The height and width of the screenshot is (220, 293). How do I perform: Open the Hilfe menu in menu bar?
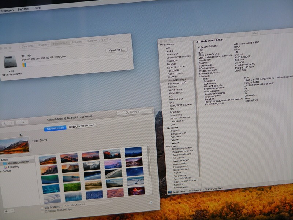pyautogui.click(x=37, y=8)
